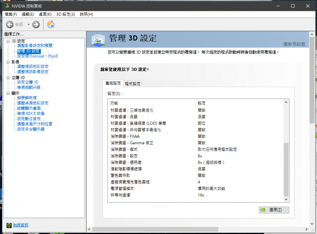Select 管理 3D 設定 in tree
The height and width of the screenshot is (234, 317).
click(x=29, y=51)
